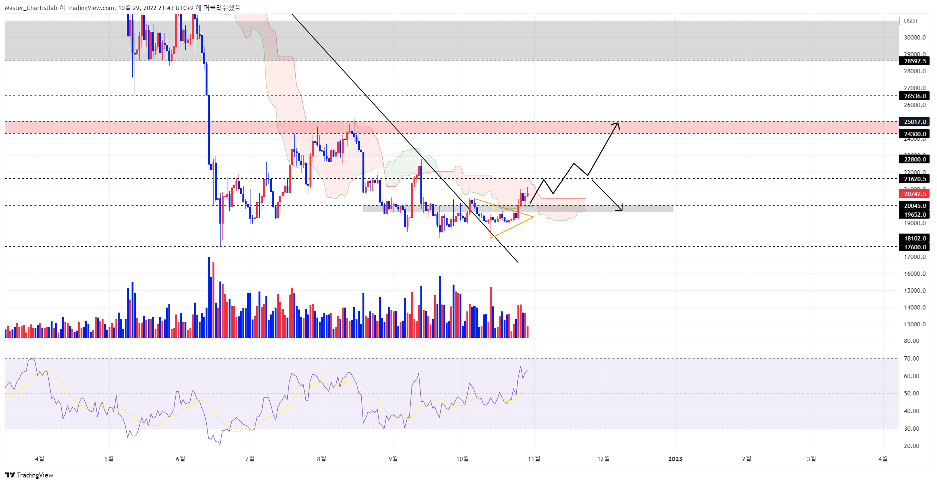This screenshot has height=484, width=937.
Task: Click the 19652.0 price label
Action: coord(915,214)
